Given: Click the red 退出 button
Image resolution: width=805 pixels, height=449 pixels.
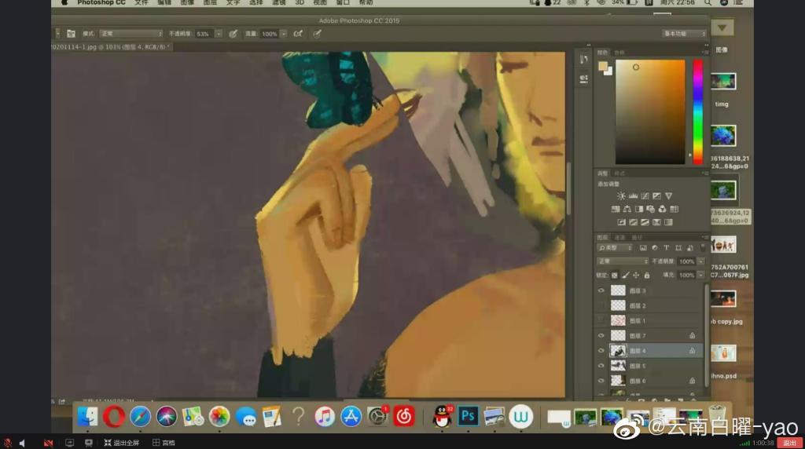Looking at the screenshot, I should coord(789,443).
